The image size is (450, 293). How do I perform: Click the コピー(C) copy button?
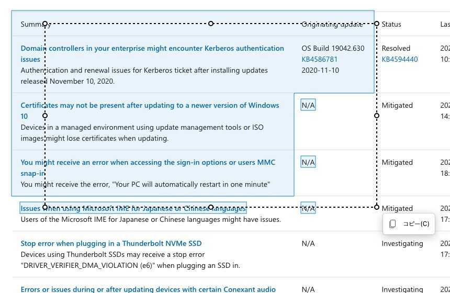(409, 224)
